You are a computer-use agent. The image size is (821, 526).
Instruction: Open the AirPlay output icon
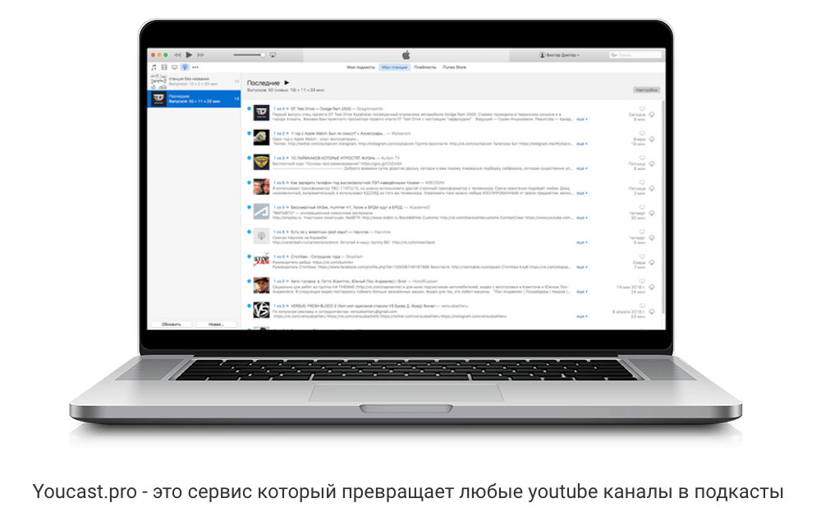click(x=273, y=55)
